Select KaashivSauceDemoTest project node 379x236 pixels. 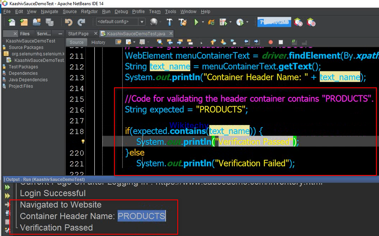(30, 41)
